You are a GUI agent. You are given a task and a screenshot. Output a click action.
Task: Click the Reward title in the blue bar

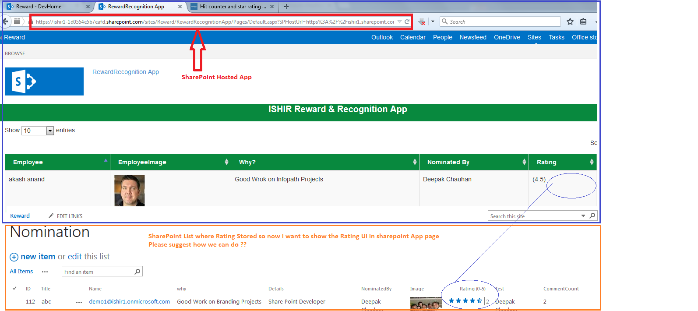(14, 37)
